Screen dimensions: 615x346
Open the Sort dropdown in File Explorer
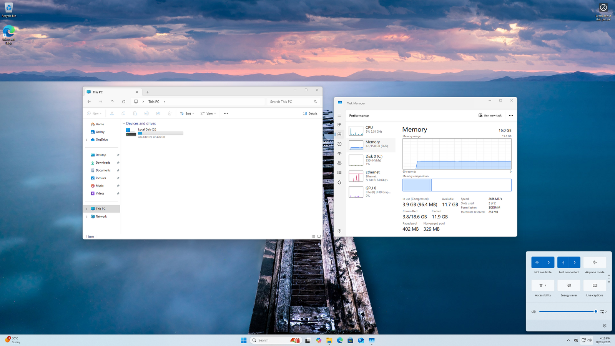click(x=187, y=114)
